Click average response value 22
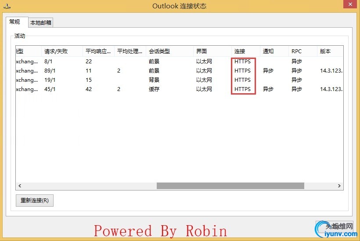360x241 pixels. click(89, 62)
